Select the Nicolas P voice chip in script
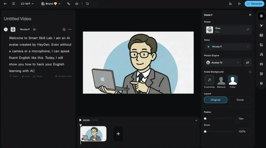Viewport: 266px width, 148px height. point(25,29)
